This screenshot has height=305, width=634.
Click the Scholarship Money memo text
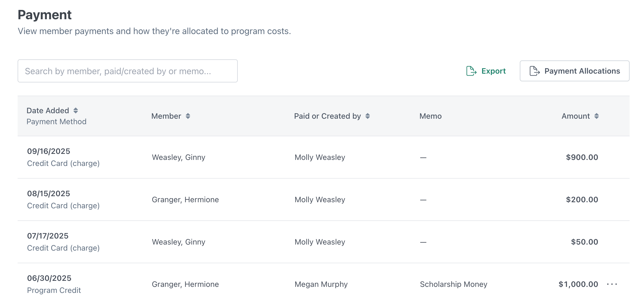pos(453,284)
